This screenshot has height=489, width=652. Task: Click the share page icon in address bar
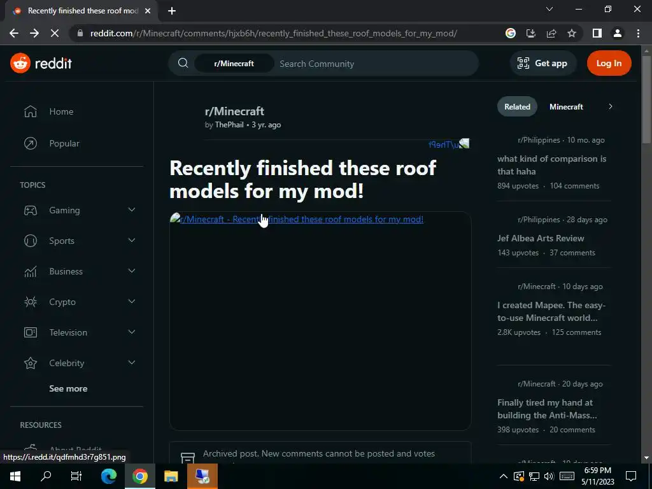click(551, 33)
